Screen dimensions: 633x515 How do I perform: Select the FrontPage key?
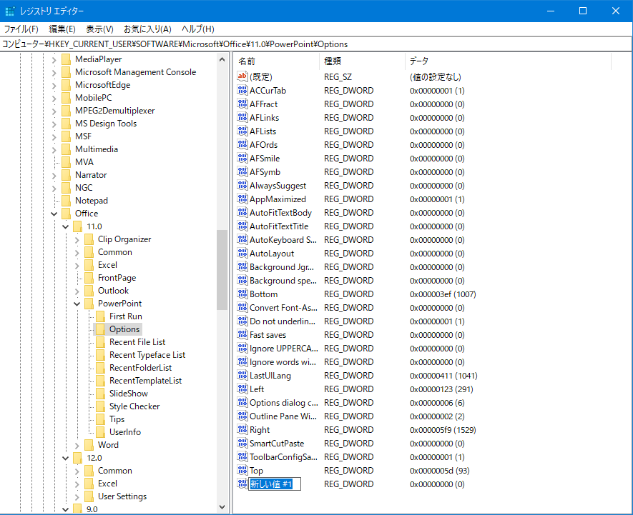pyautogui.click(x=117, y=278)
